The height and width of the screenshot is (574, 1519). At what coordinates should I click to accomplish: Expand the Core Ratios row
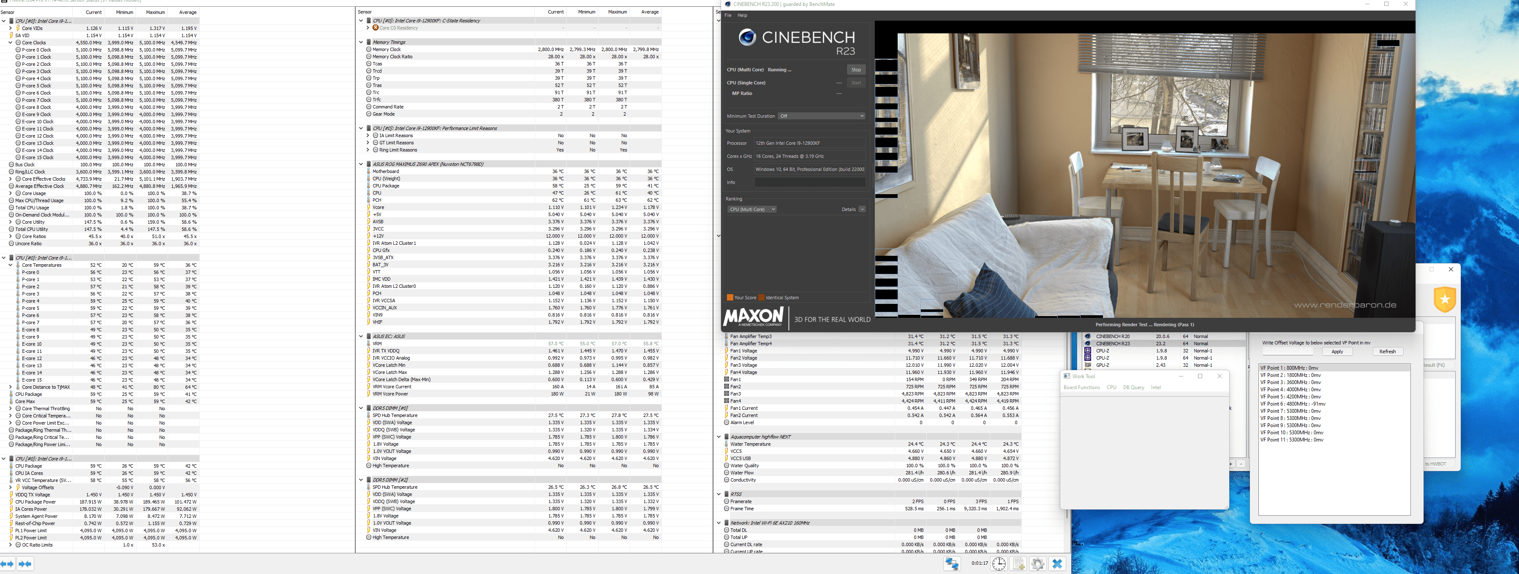11,236
